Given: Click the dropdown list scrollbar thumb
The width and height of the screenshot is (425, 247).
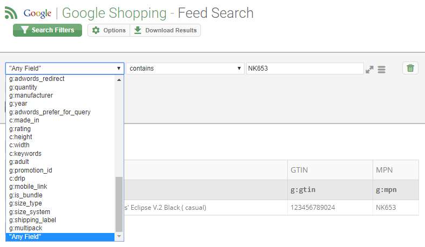Looking at the screenshot, I should pos(119,204).
